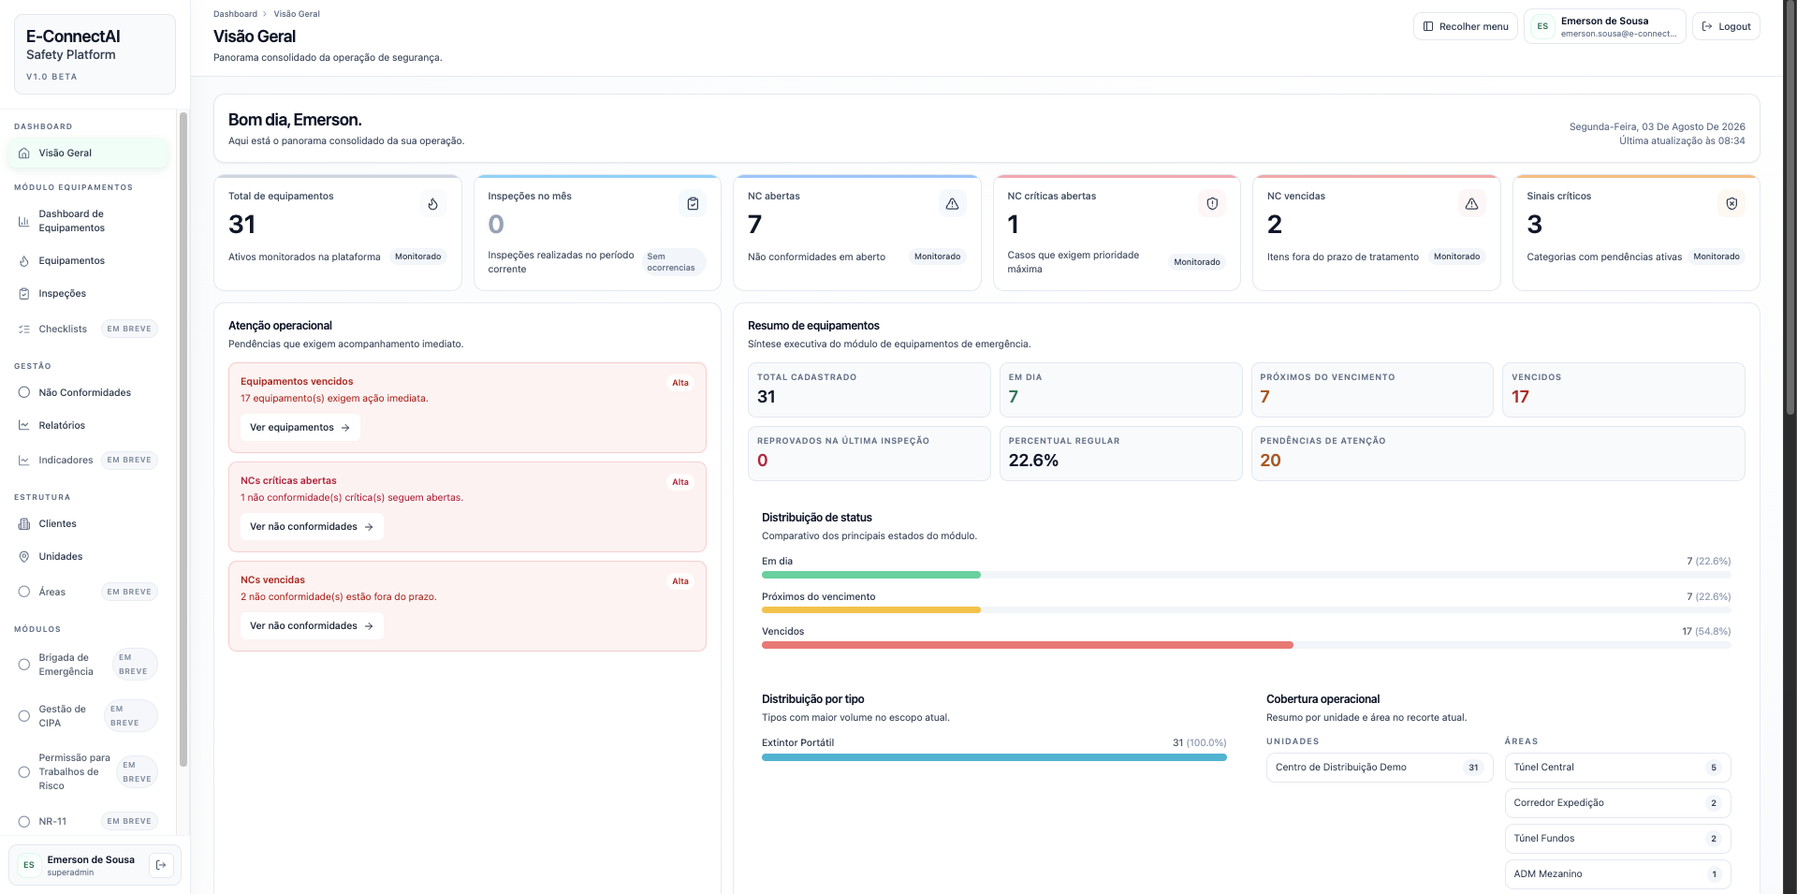Viewport: 1797px width, 894px height.
Task: Open Brigada de Emergência sidebar item
Action: 88,665
